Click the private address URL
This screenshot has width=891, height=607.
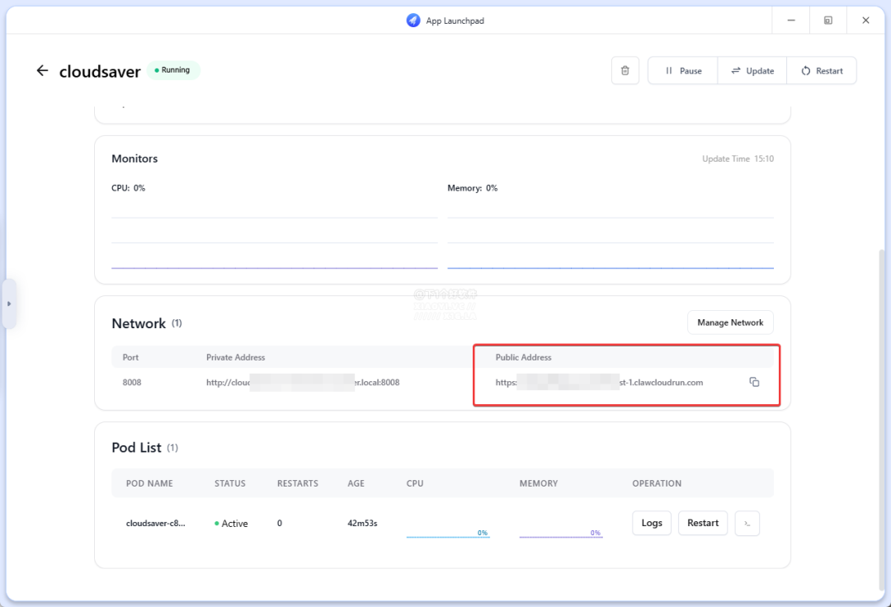pyautogui.click(x=303, y=383)
